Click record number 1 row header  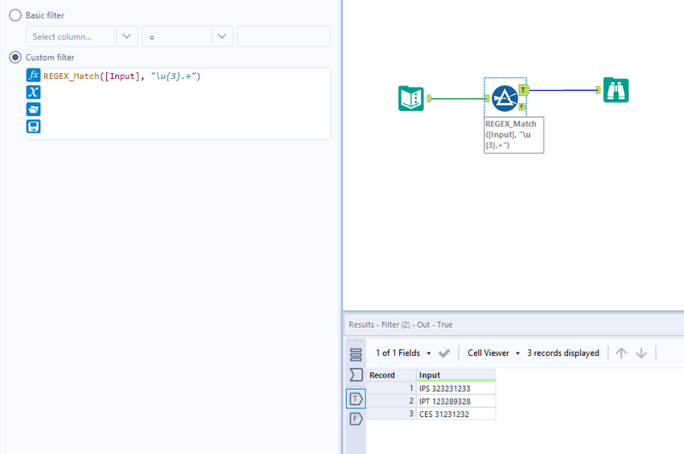(x=392, y=388)
